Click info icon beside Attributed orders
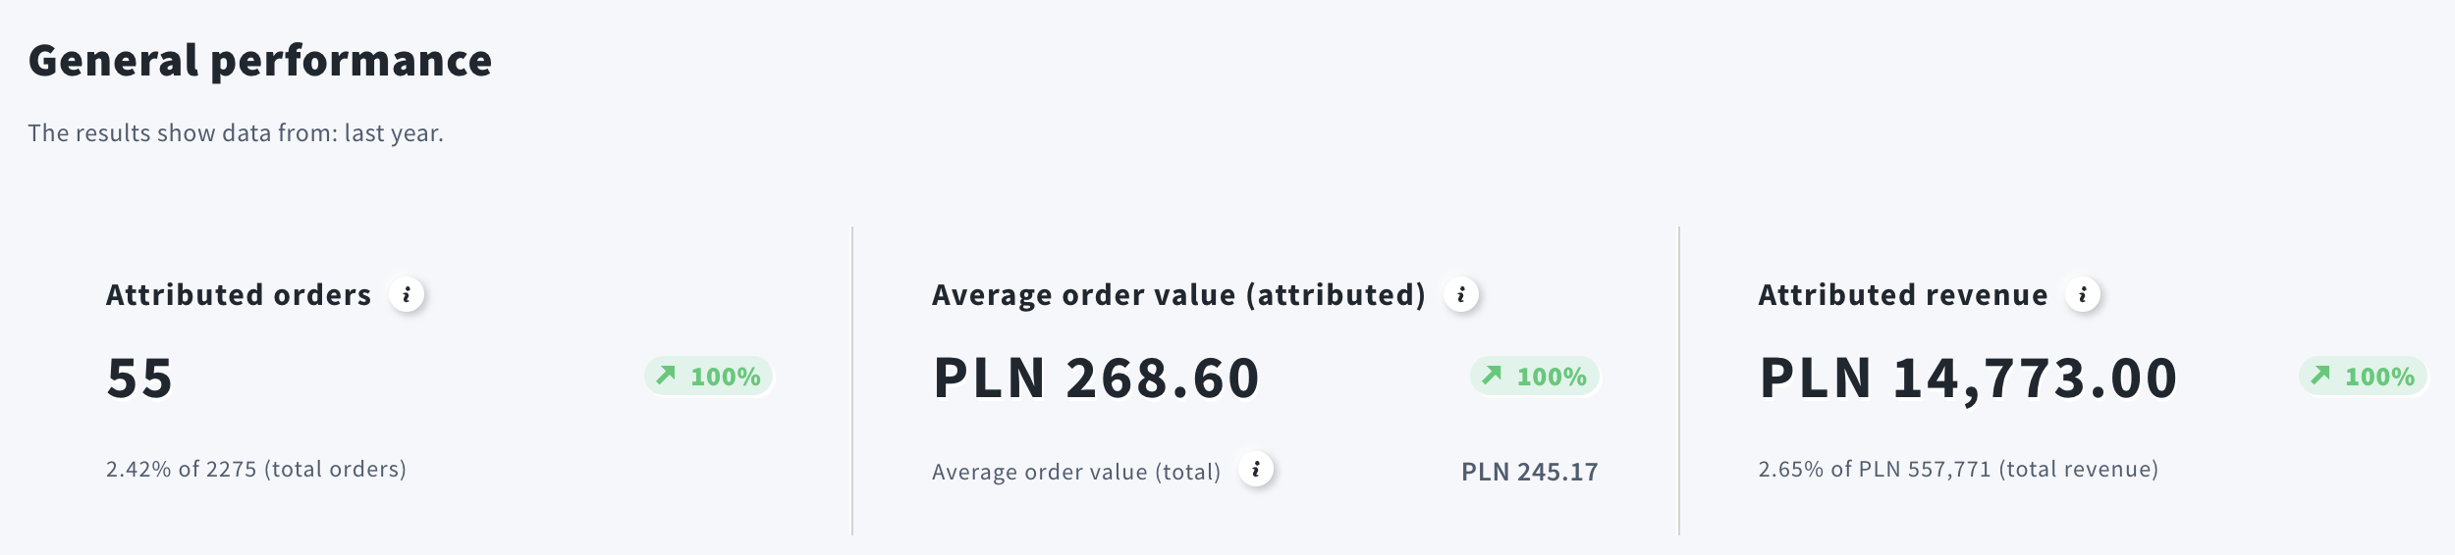This screenshot has width=2455, height=555. pyautogui.click(x=406, y=294)
